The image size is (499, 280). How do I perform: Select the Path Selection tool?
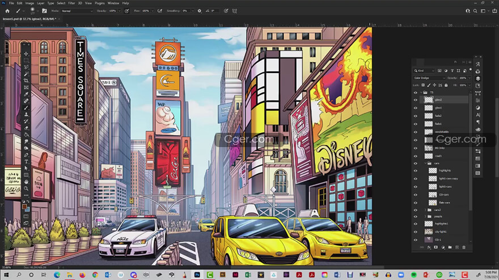(x=26, y=168)
